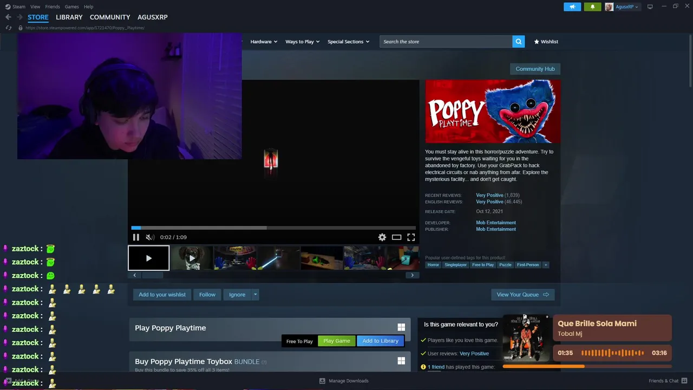Click the store search magnifier button
Viewport: 693px width, 390px height.
(x=519, y=42)
